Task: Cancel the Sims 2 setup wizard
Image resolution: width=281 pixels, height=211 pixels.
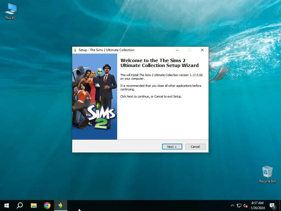Action: (x=195, y=147)
